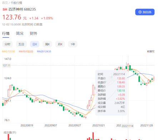Screen dimensions: 158x140
Task: Click the 前复权 adjustment label
Action: 151,51
